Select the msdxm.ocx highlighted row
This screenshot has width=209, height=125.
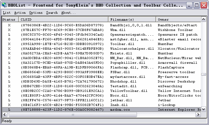click(102, 110)
